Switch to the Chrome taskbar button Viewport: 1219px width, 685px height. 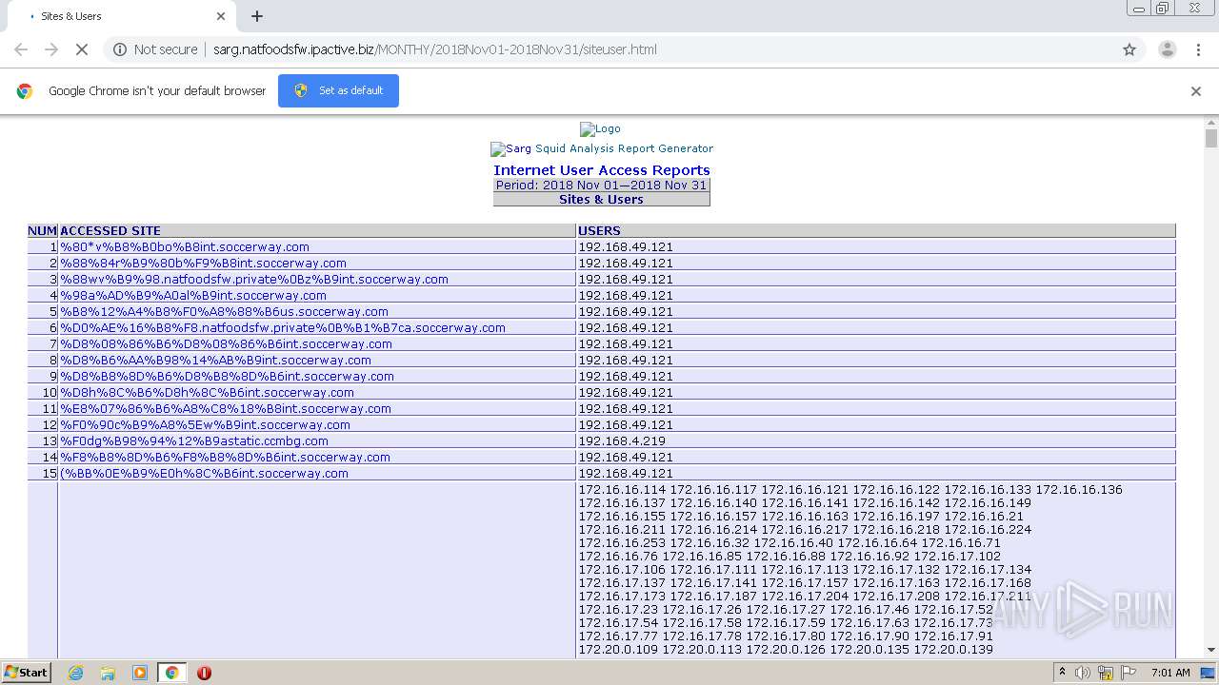(x=171, y=673)
